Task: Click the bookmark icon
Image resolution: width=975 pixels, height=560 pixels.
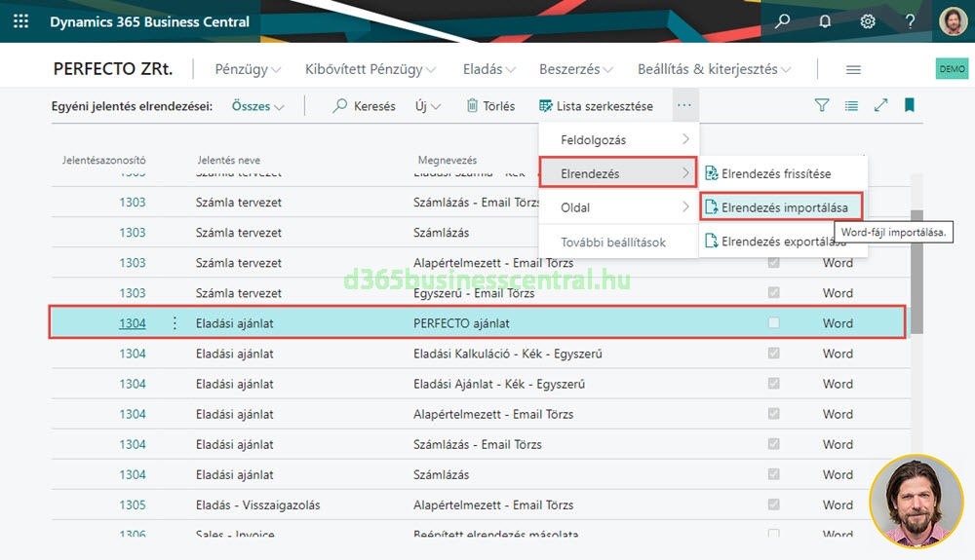Action: (x=909, y=105)
